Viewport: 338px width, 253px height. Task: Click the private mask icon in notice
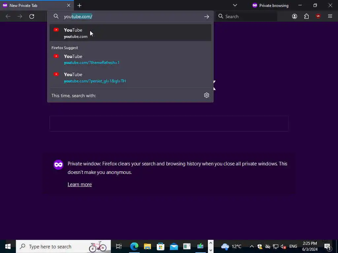58,165
